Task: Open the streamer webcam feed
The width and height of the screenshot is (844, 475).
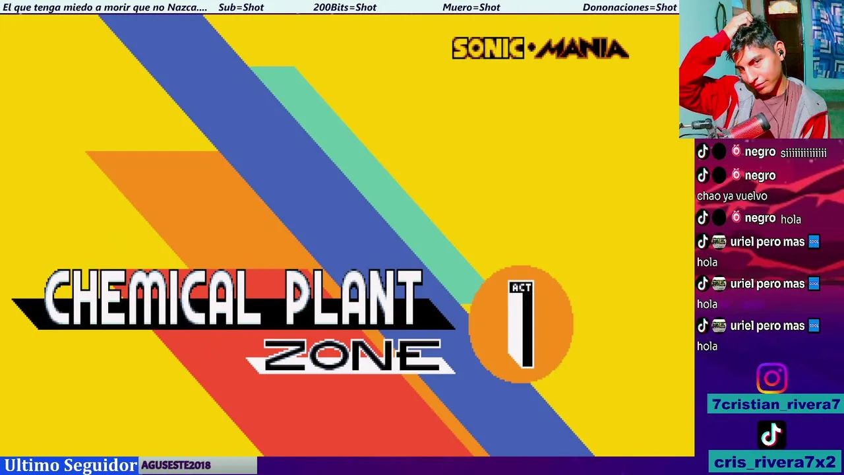Action: 762,69
